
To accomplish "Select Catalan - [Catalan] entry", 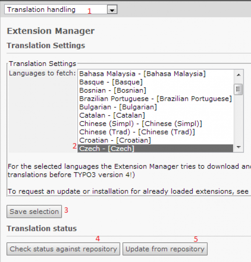I will click(x=155, y=115).
